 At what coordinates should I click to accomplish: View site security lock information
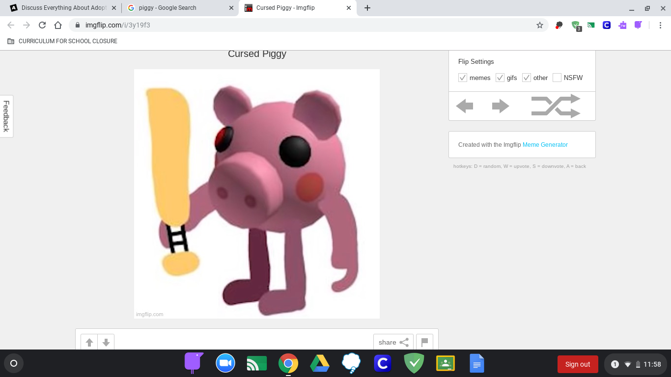point(77,25)
